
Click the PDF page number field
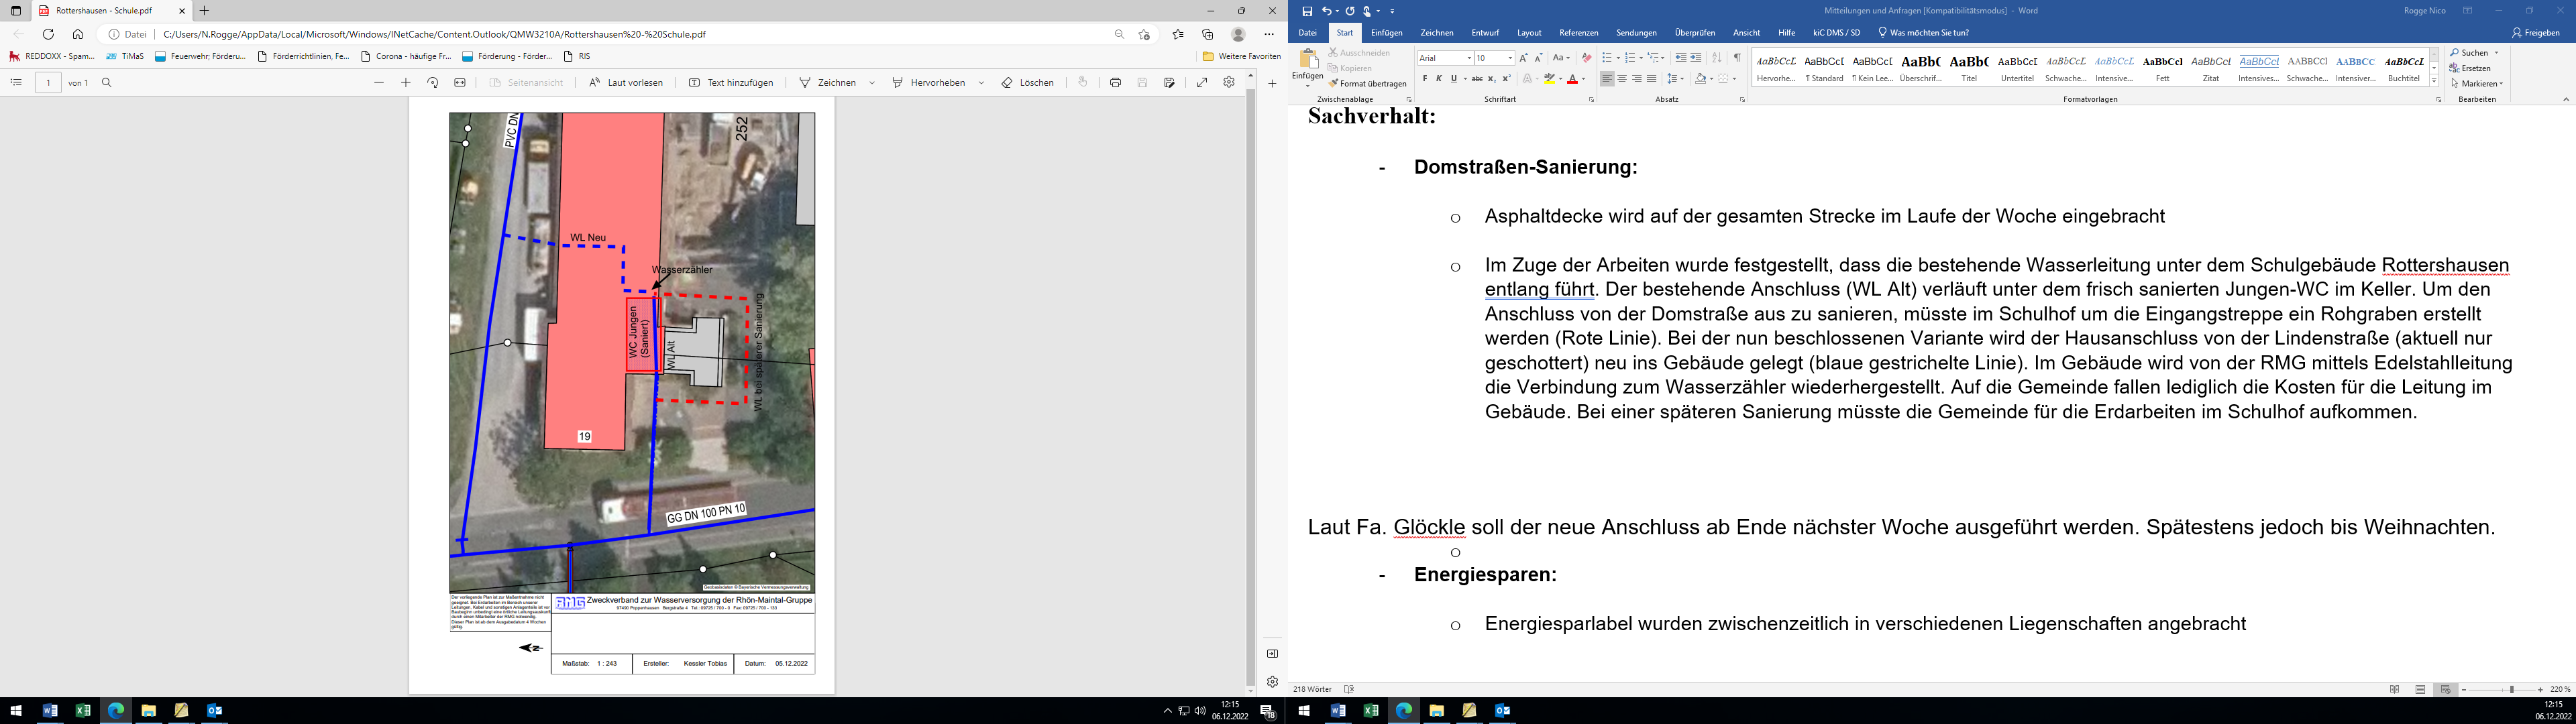pyautogui.click(x=48, y=83)
